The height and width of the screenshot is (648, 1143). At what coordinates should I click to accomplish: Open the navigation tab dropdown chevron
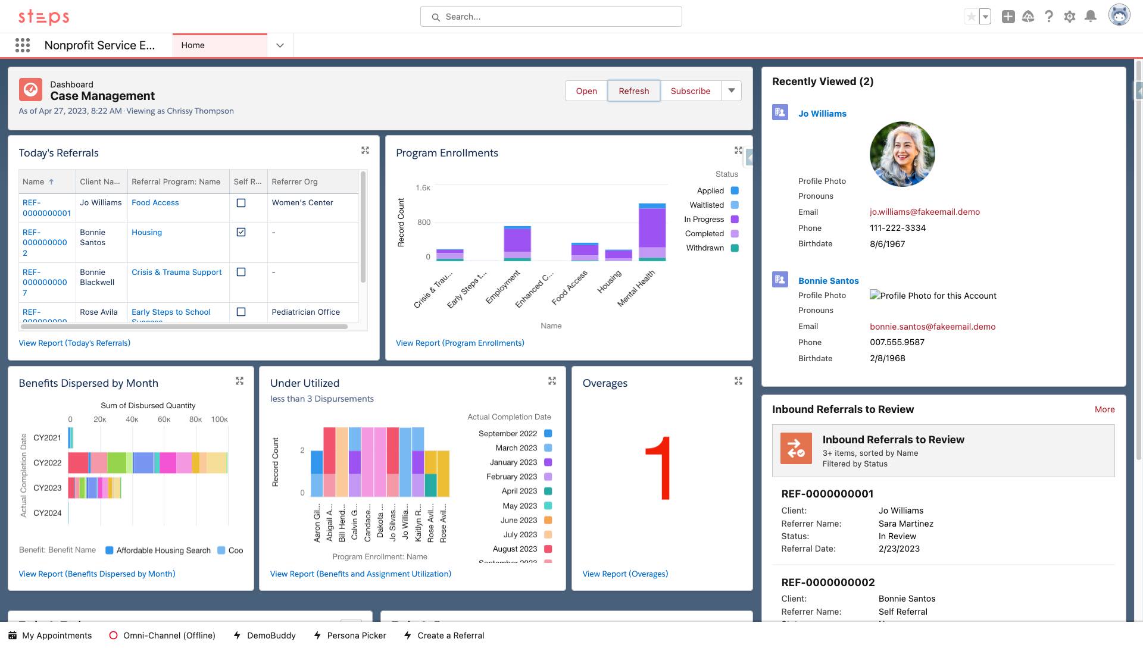[x=280, y=45]
